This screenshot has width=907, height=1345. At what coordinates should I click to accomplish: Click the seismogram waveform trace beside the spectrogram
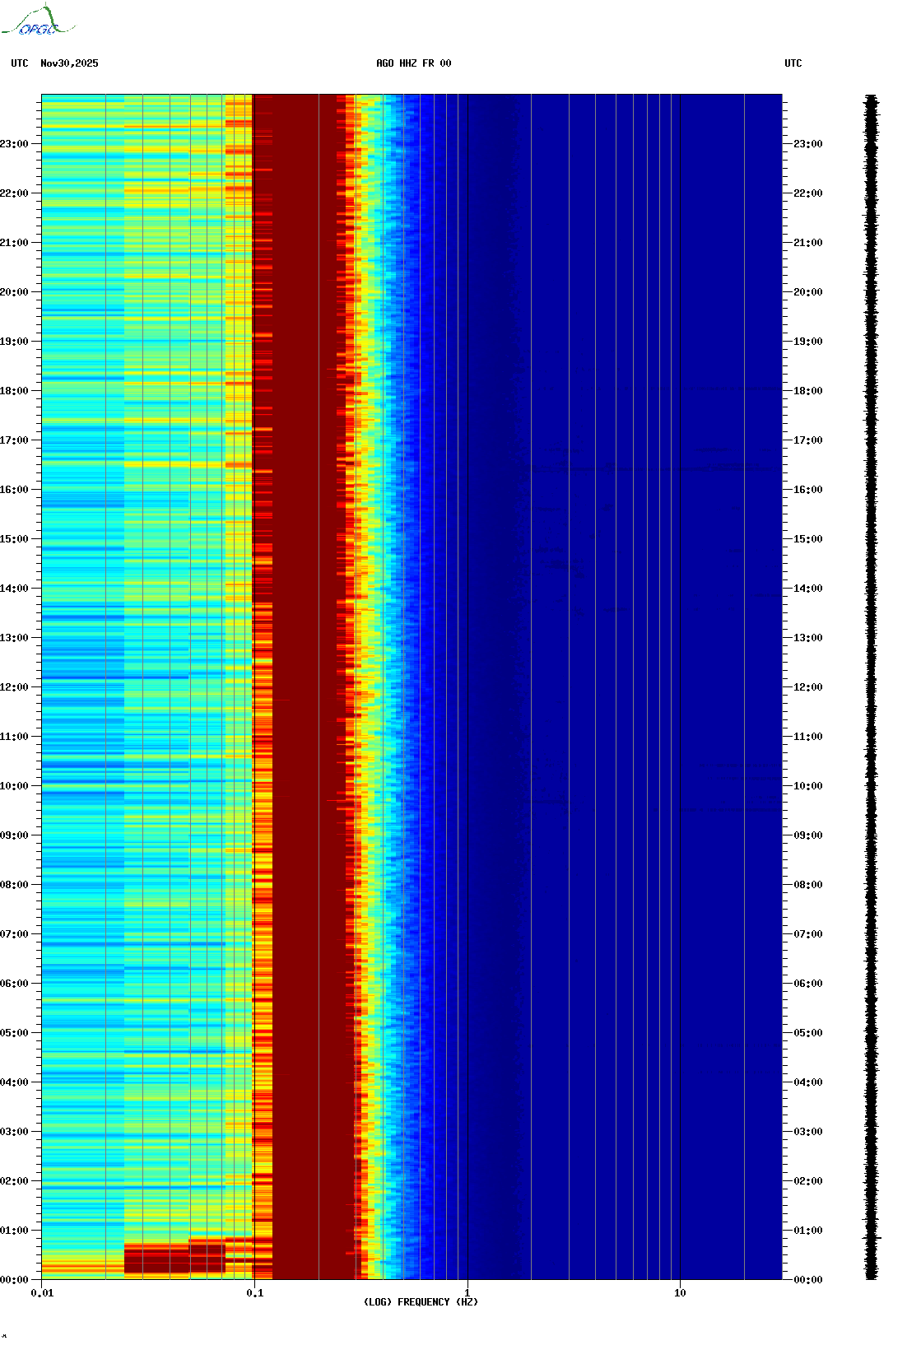pyautogui.click(x=871, y=687)
